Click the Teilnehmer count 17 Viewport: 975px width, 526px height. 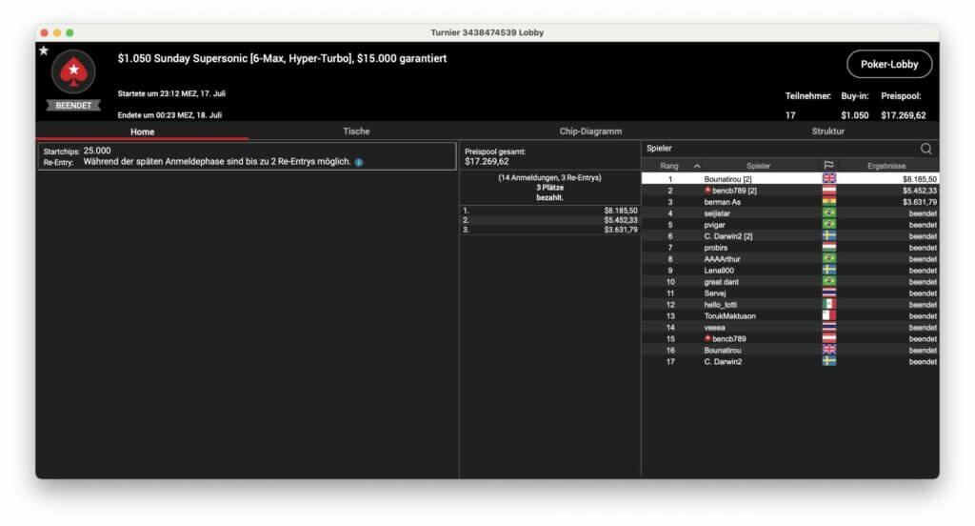790,115
